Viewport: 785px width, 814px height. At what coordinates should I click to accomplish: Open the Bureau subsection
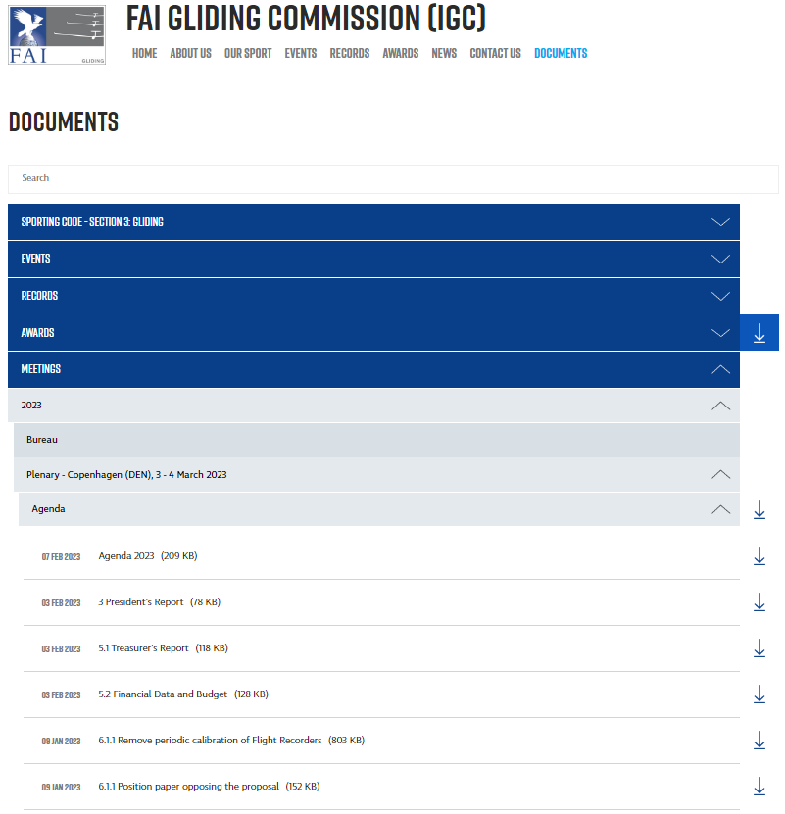[376, 440]
